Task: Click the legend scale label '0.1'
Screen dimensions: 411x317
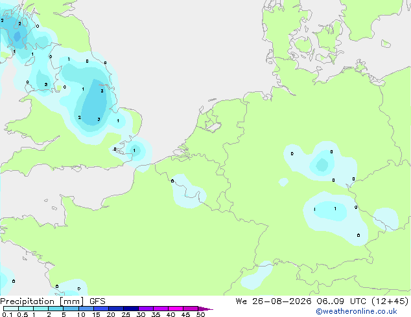Action: (x=7, y=314)
